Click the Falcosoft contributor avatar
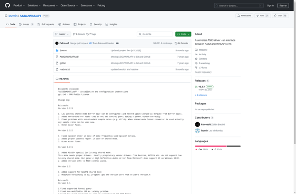Viewport: 296px width, 194px height. coord(197,125)
